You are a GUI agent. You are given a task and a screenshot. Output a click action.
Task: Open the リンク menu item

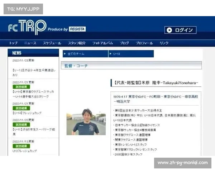pyautogui.click(x=164, y=43)
